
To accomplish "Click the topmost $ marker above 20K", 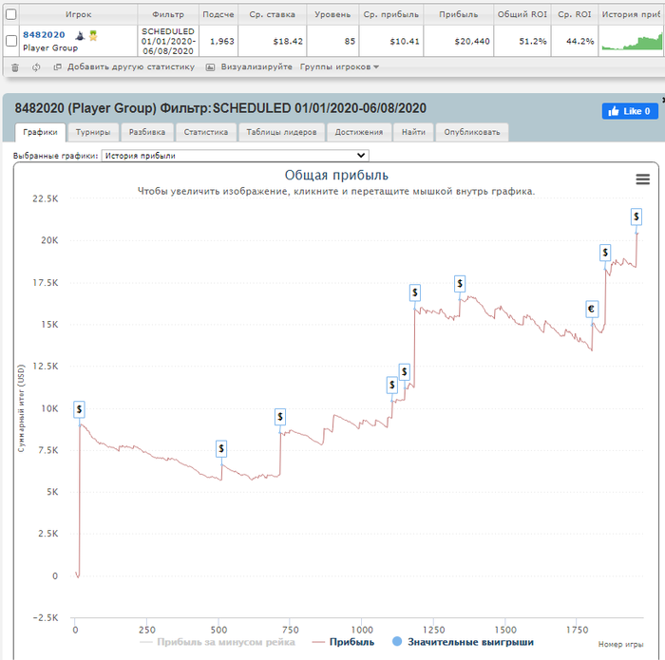I will [636, 217].
